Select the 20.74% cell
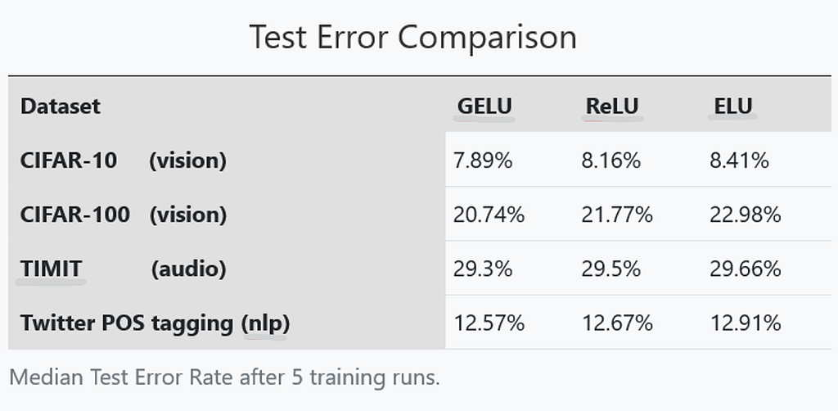This screenshot has width=838, height=411. [x=489, y=215]
